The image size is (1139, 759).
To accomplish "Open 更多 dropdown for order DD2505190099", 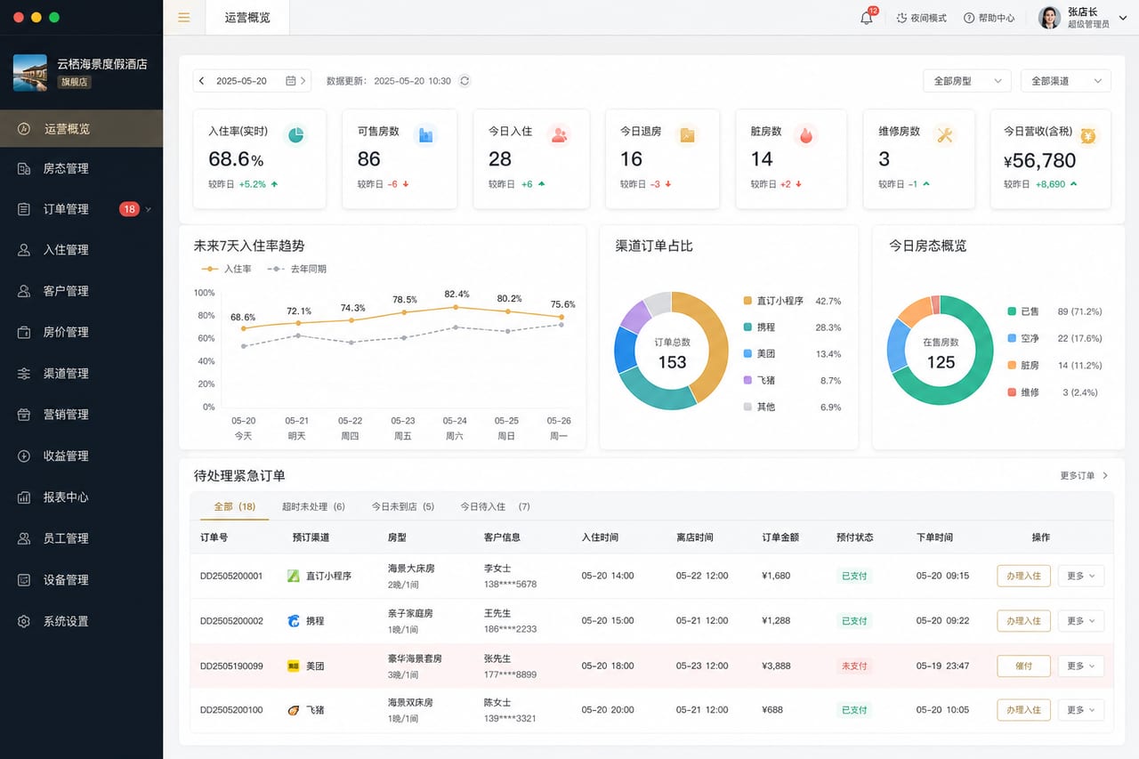I will tap(1080, 666).
